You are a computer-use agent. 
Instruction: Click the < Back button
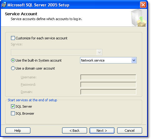tap(75, 131)
